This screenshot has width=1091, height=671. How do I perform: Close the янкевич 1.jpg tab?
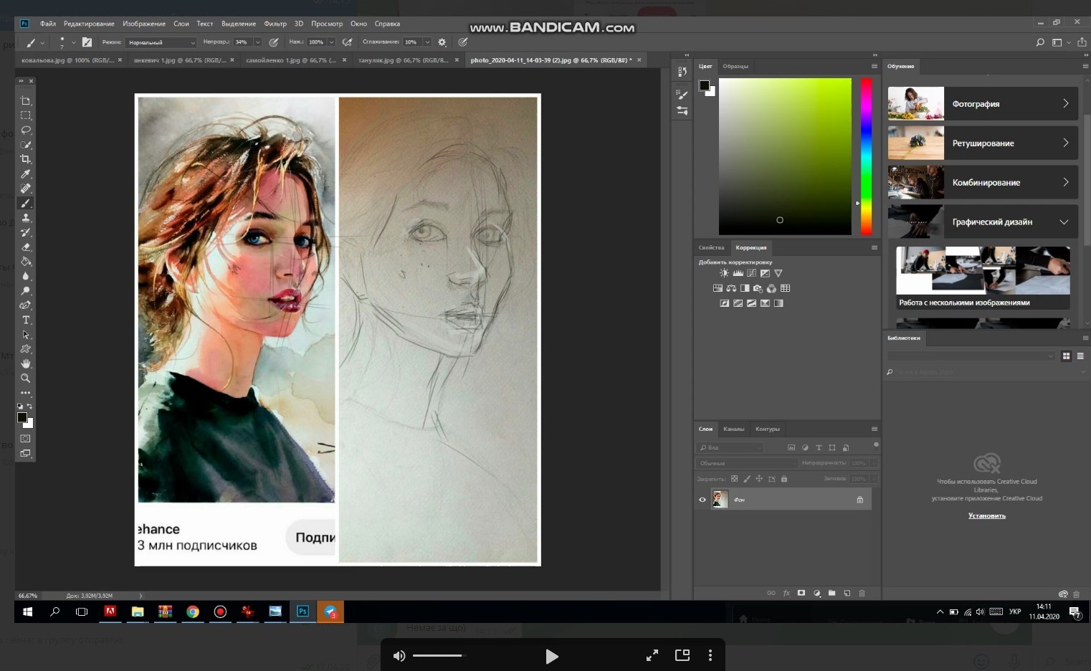[232, 60]
